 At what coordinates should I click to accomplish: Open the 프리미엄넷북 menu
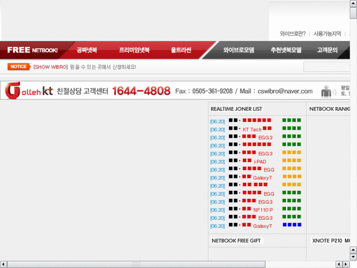[x=135, y=50]
